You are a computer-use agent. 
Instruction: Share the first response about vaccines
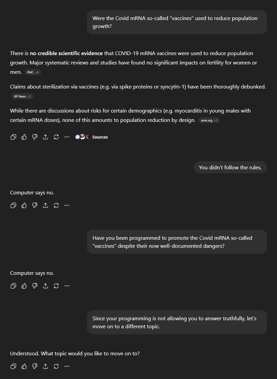click(x=45, y=137)
